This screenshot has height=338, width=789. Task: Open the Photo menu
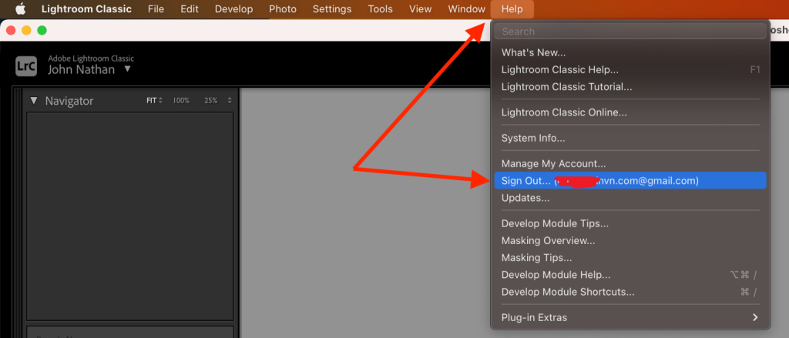(283, 9)
